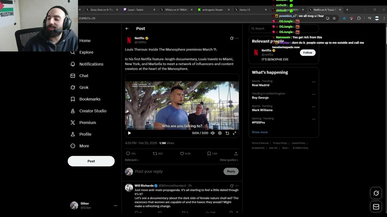Go back using the arrow beside Post

pos(127,29)
